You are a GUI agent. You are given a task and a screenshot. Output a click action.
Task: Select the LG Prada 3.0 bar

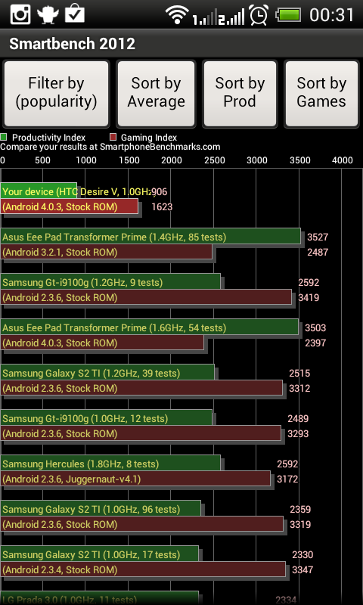pos(100,598)
